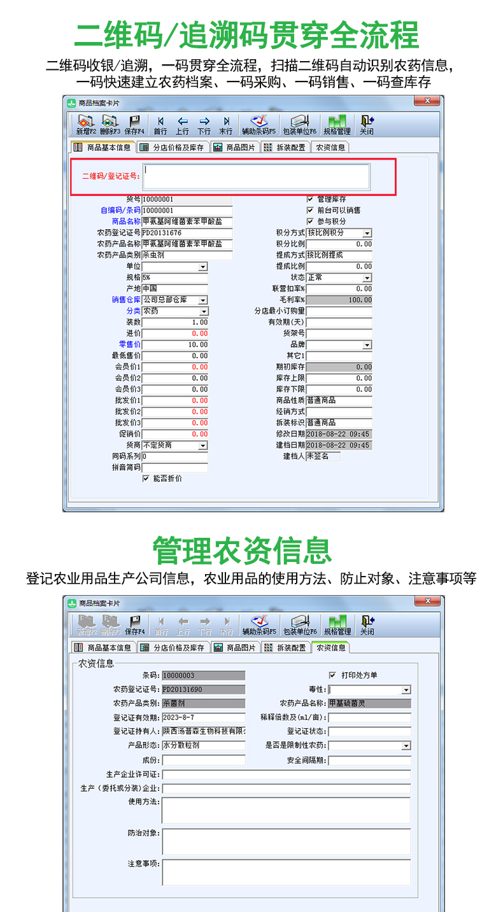
Task: Click the 批发价1 field
Action: coord(174,400)
